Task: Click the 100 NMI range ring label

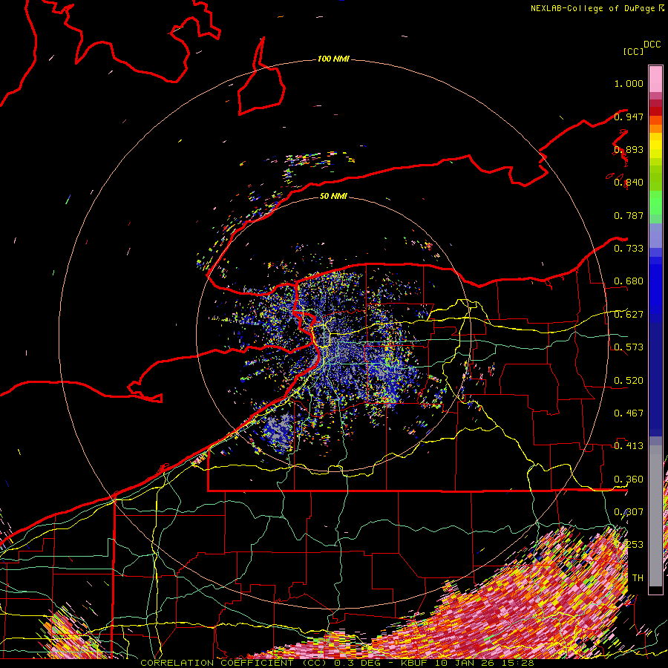Action: tap(333, 59)
